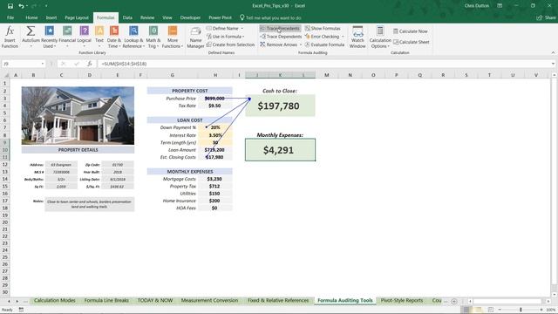
Task: Switch to the Developer tab
Action: coord(190,17)
